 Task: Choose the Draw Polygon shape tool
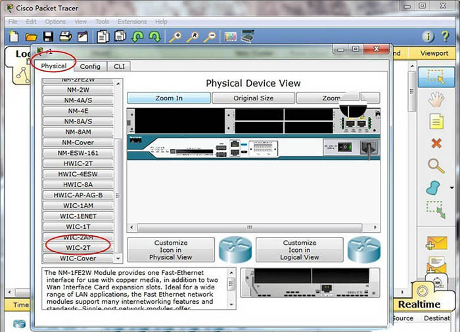point(433,188)
